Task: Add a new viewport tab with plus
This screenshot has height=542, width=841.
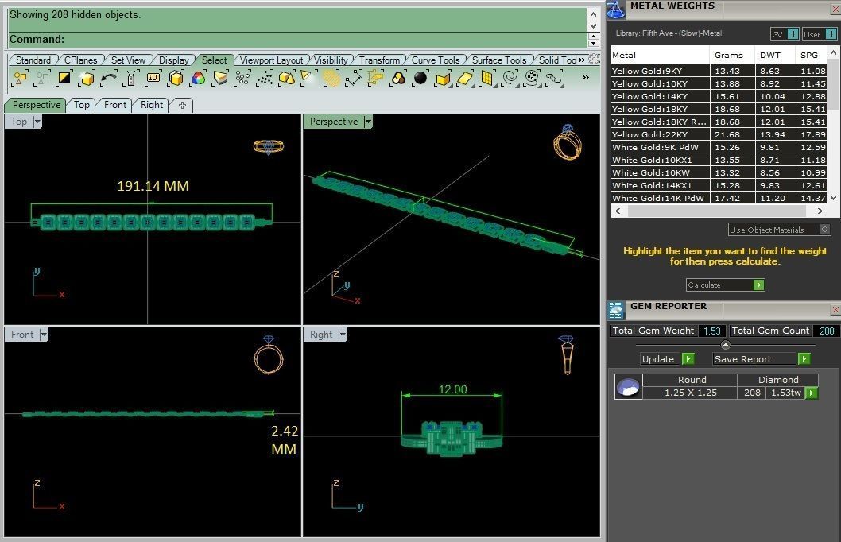Action: [x=182, y=106]
